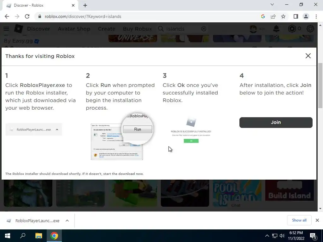Image resolution: width=323 pixels, height=242 pixels.
Task: Open the Pool Island game thumbnail
Action: (237, 193)
